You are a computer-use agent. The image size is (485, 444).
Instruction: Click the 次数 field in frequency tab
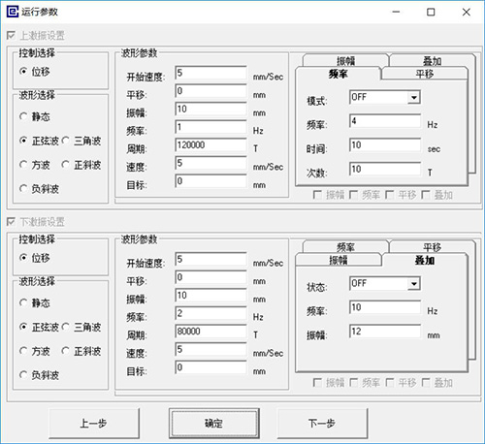[x=385, y=169]
